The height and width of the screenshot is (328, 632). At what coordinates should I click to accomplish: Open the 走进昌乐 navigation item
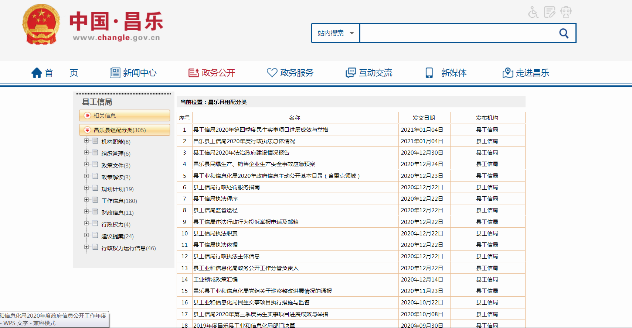coord(526,73)
